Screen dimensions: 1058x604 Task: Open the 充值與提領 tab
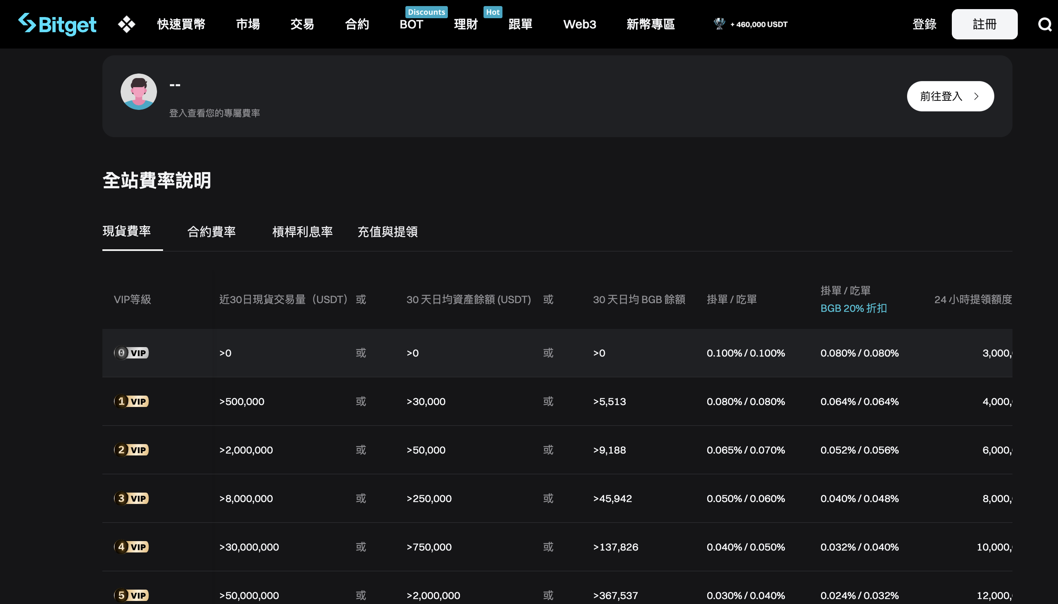click(x=387, y=232)
